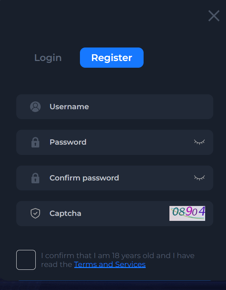Focus the Captcha input field
The height and width of the screenshot is (290, 226).
point(120,213)
